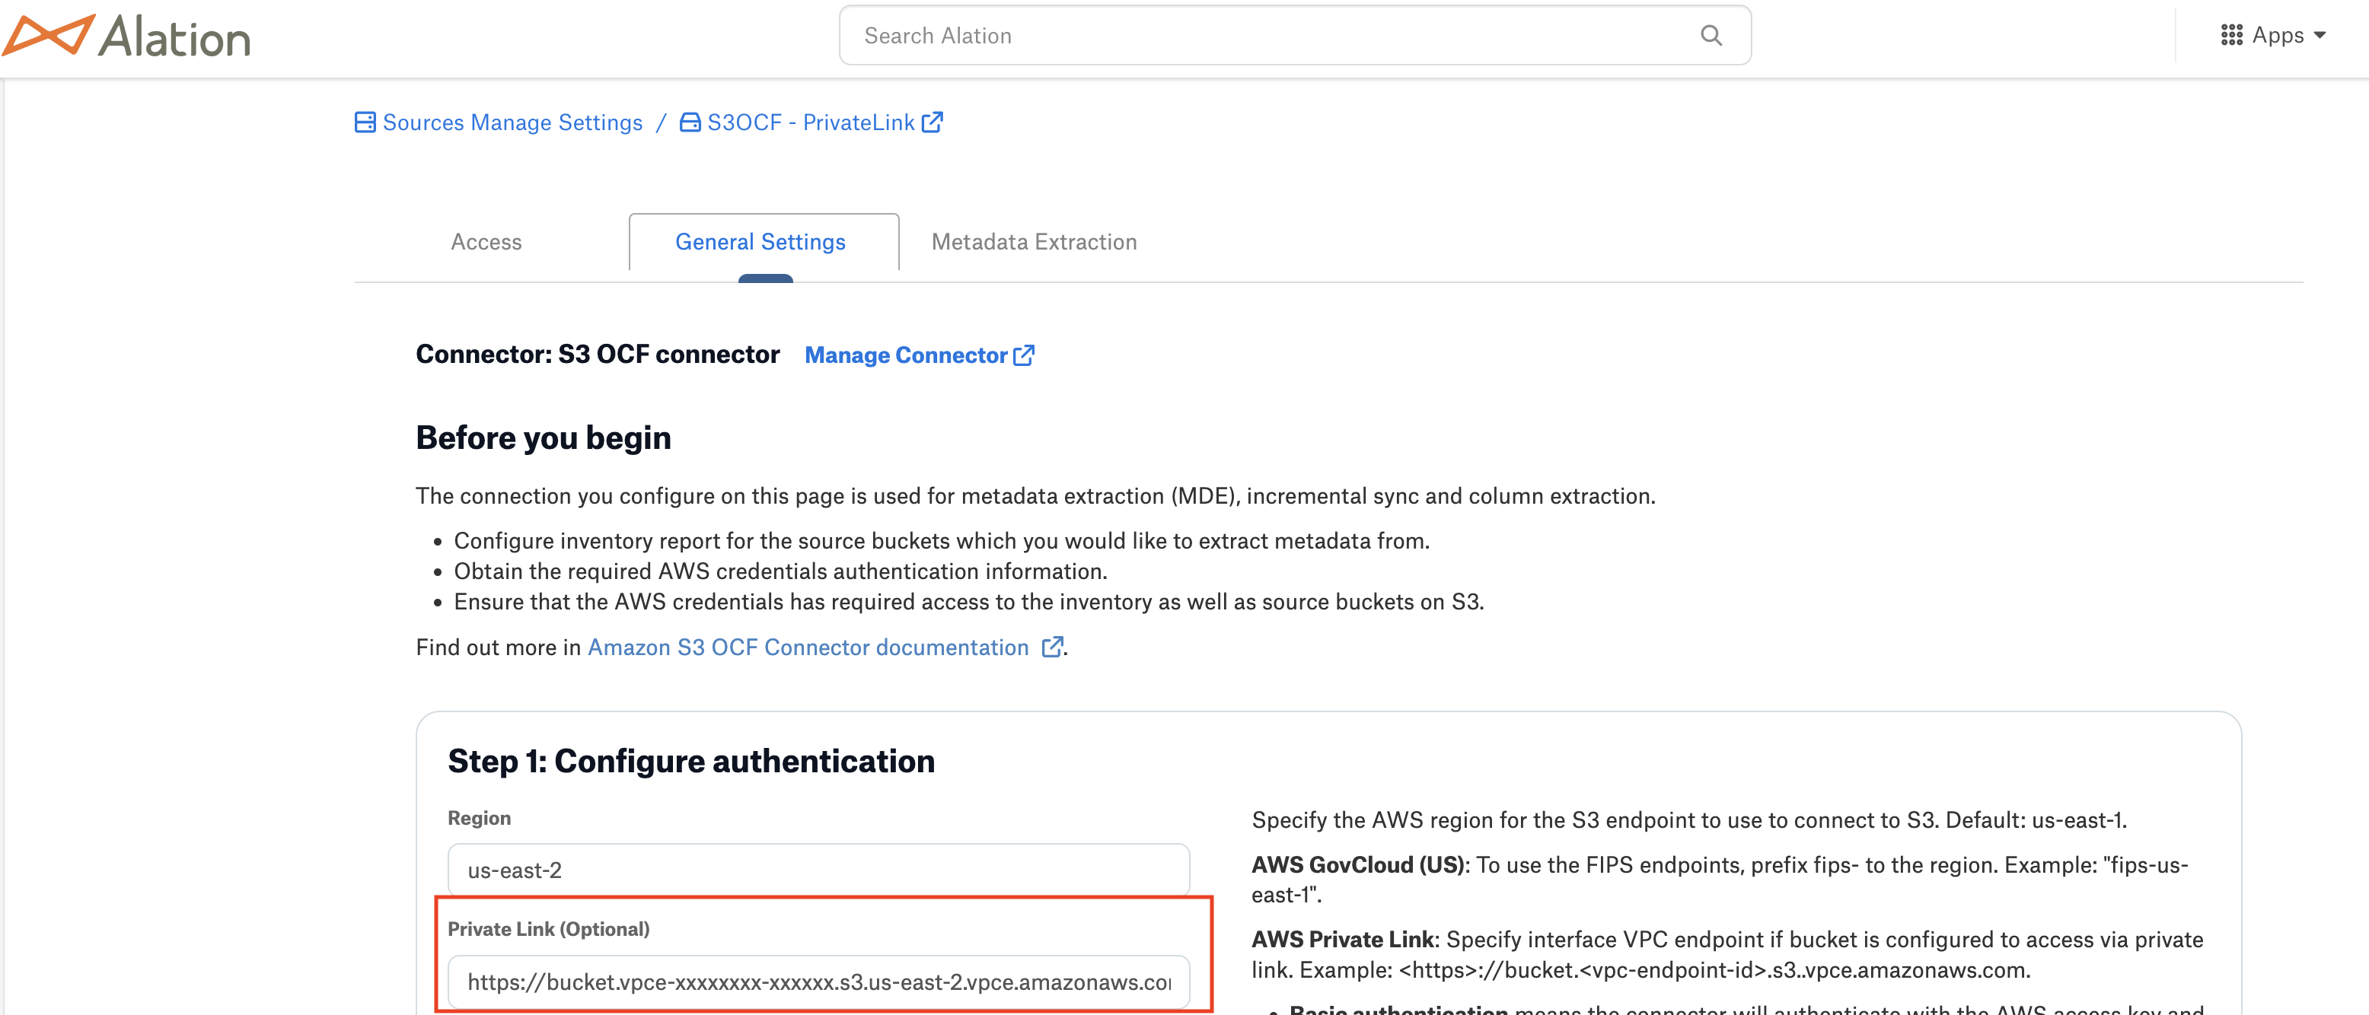Focus the Search Alation field
This screenshot has height=1015, width=2369.
pos(1294,35)
